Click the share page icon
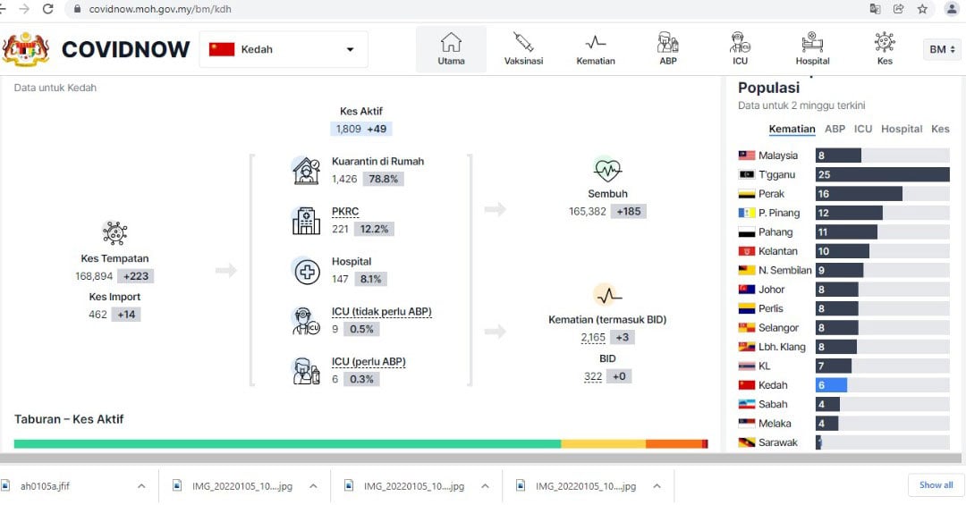Image resolution: width=966 pixels, height=505 pixels. 898,9
